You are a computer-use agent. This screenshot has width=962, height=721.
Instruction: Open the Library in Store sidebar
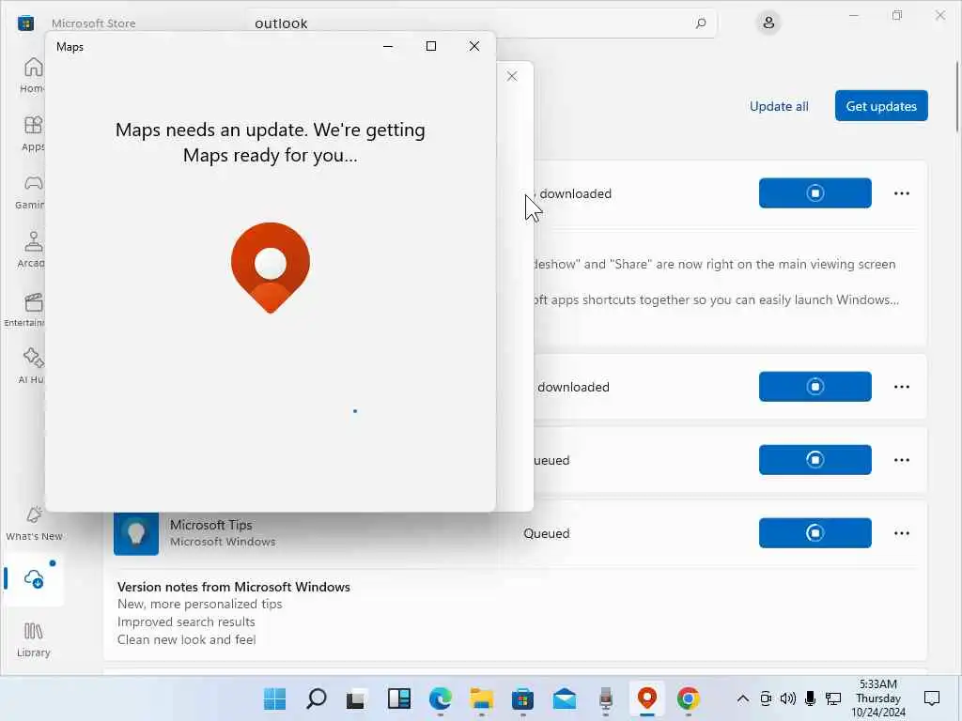click(x=34, y=638)
